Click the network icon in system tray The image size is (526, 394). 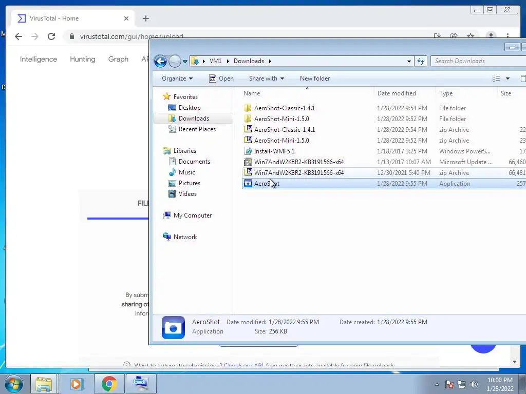462,384
